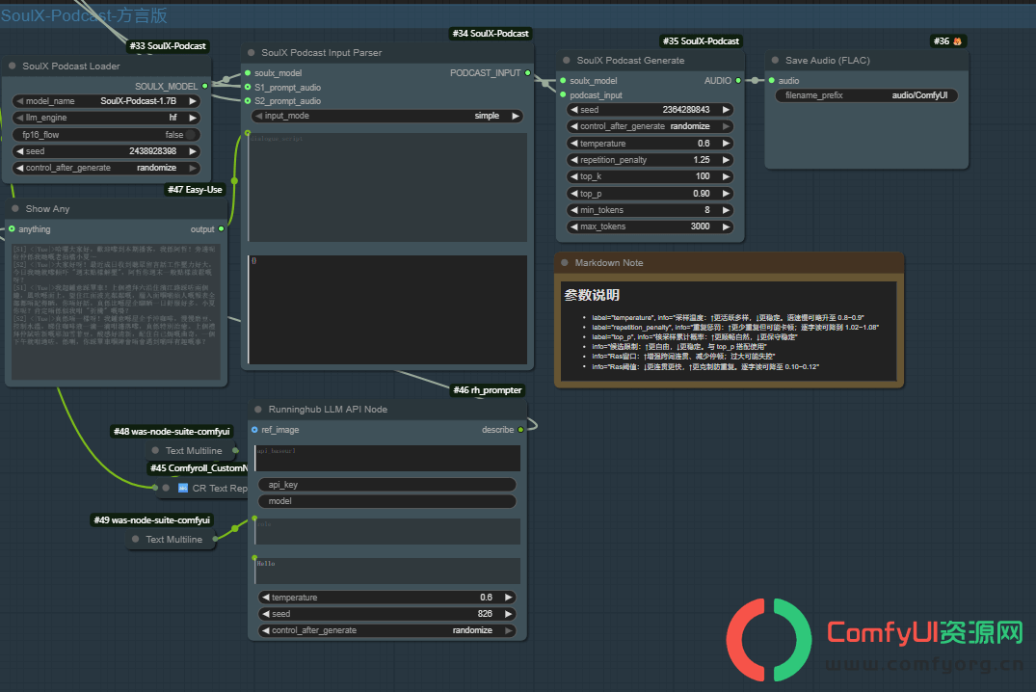Screen dimensions: 1036x692
Task: Click the SoulX-Podcast-方言版 group title
Action: pyautogui.click(x=84, y=15)
